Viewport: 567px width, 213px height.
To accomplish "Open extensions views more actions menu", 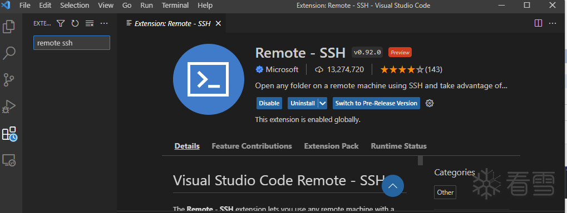I will (x=104, y=23).
